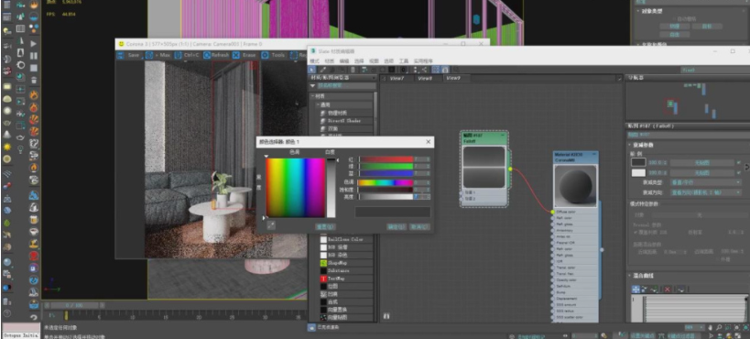The image size is (750, 339).
Task: Click the 重置 reset button in color selector
Action: tap(325, 226)
